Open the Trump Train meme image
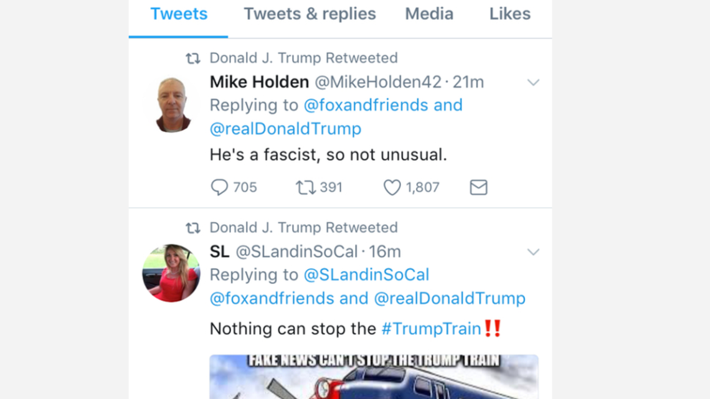This screenshot has height=399, width=710. coord(374,377)
